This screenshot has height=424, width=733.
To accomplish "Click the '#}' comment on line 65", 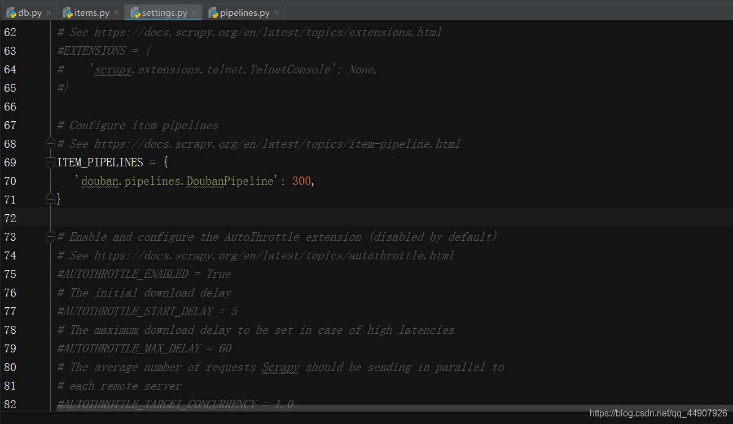I will (63, 88).
